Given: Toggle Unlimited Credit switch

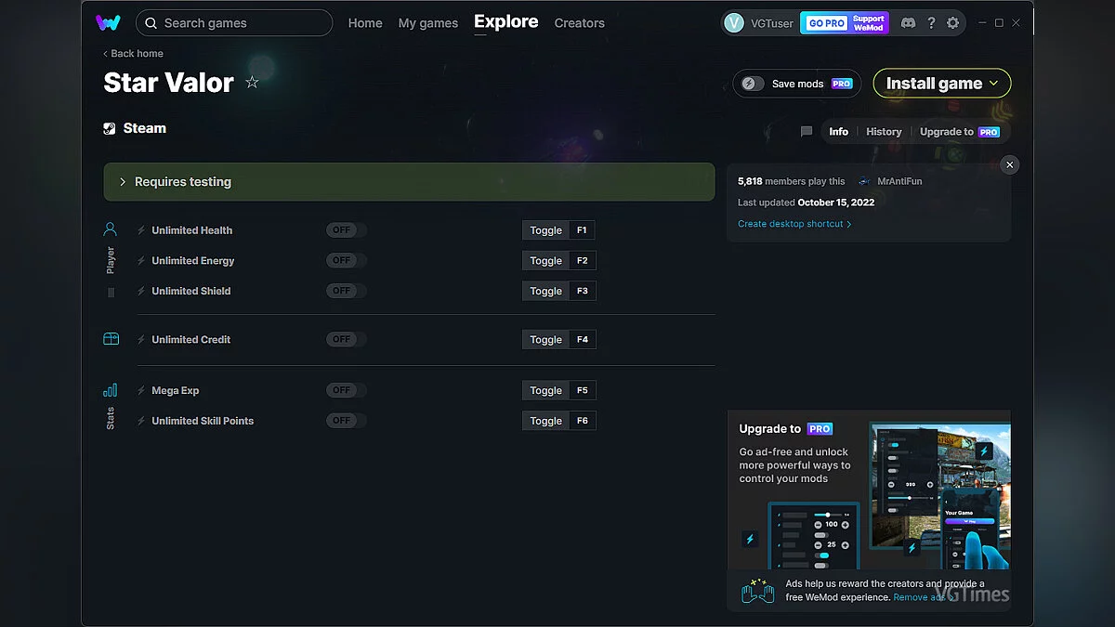Looking at the screenshot, I should pos(346,340).
